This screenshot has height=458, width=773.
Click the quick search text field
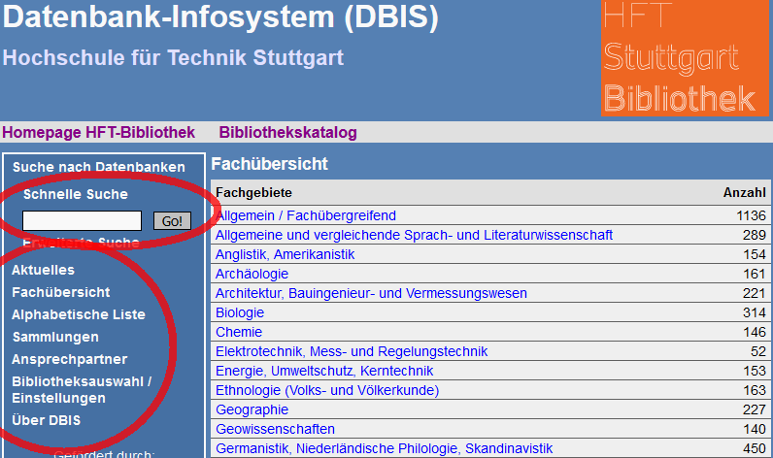pos(82,221)
